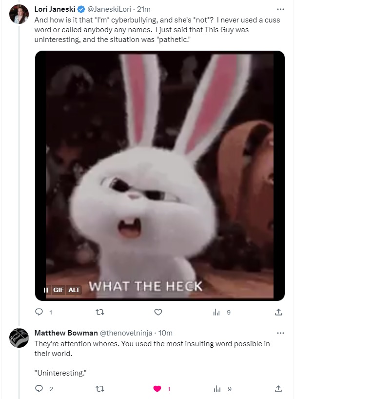Screen dimensions: 372x399
Task: Share Lori Janeski's tweet
Action: pos(278,312)
